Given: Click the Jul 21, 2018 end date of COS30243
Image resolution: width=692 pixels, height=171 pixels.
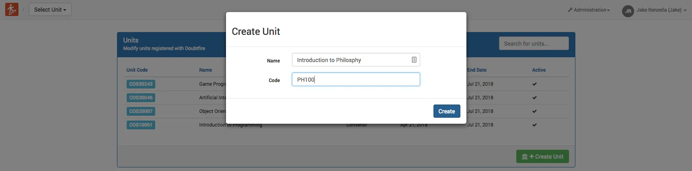Looking at the screenshot, I should pyautogui.click(x=480, y=84).
